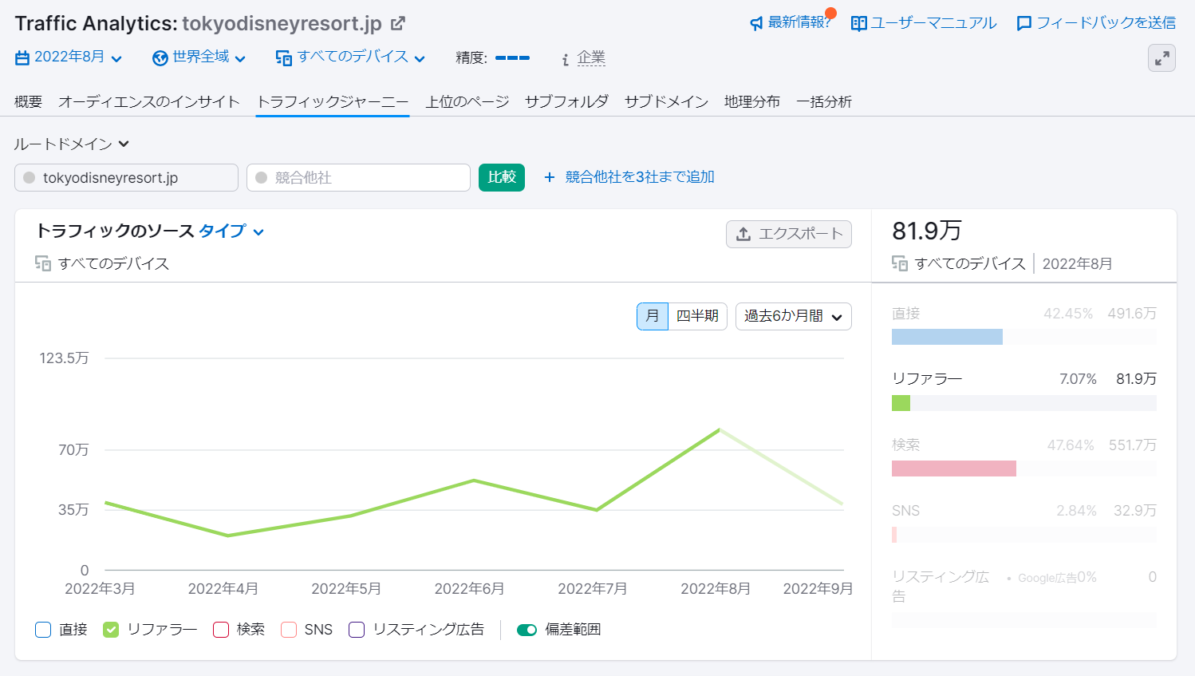
Task: Open the すべてのデバイス device dropdown
Action: point(351,57)
